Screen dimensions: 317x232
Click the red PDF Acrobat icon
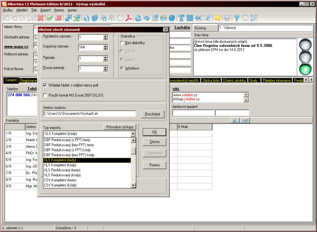pyautogui.click(x=128, y=18)
